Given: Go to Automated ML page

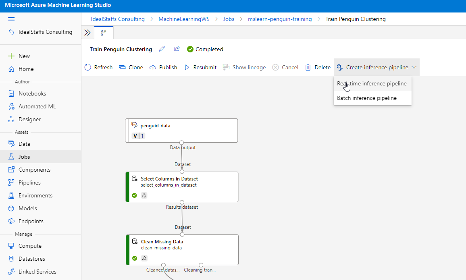Looking at the screenshot, I should [37, 106].
